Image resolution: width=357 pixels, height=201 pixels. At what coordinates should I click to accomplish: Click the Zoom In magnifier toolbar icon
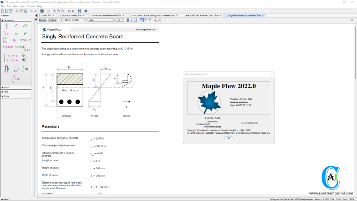coord(54,11)
